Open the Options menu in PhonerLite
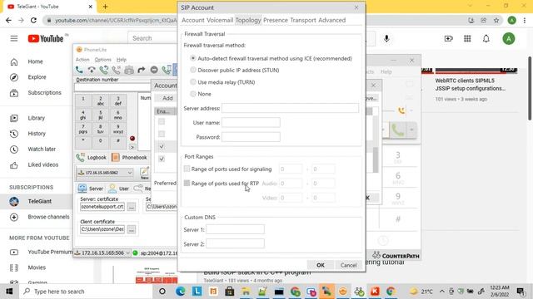This screenshot has height=299, width=533. pyautogui.click(x=102, y=59)
